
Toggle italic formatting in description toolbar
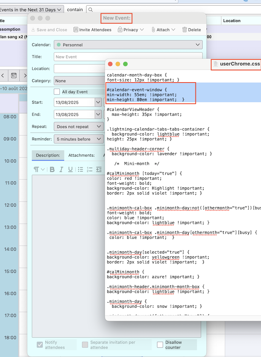pyautogui.click(x=61, y=169)
